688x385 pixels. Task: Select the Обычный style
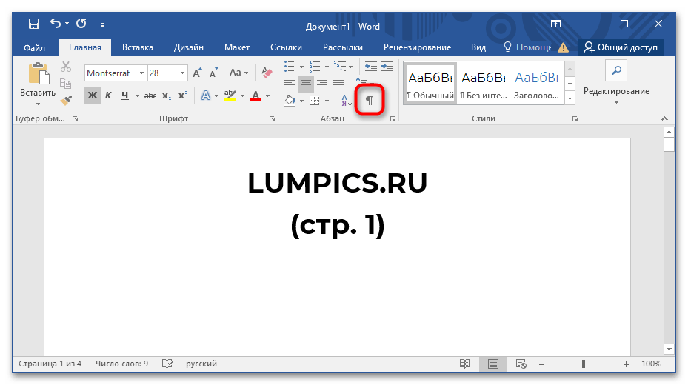point(430,83)
